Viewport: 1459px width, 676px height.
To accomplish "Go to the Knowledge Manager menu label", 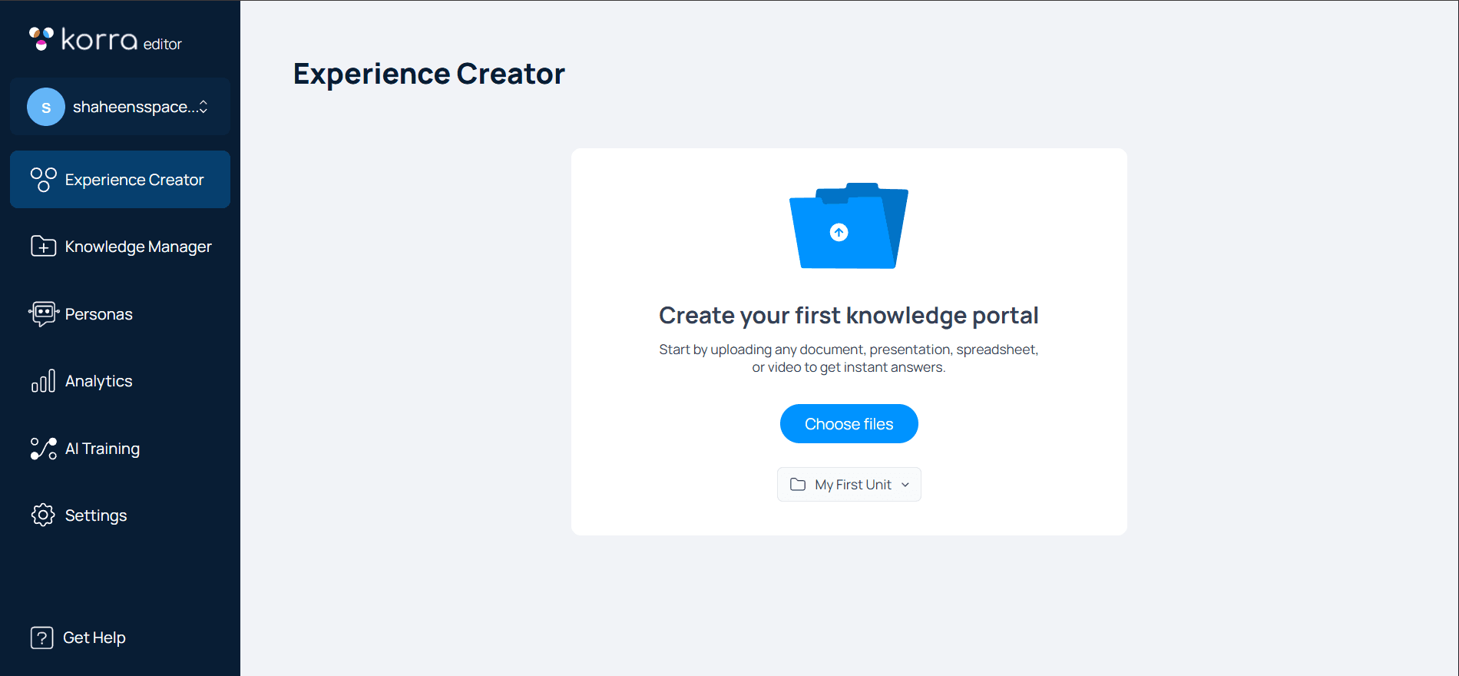I will [x=138, y=247].
